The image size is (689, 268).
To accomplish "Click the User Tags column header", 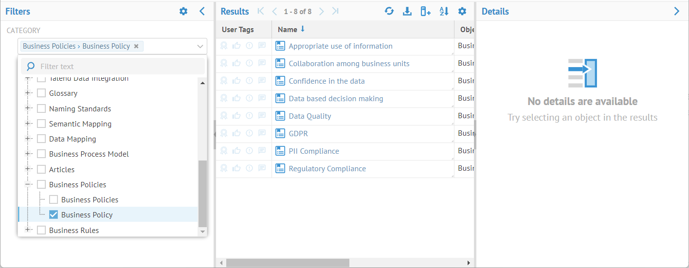I will coord(238,30).
